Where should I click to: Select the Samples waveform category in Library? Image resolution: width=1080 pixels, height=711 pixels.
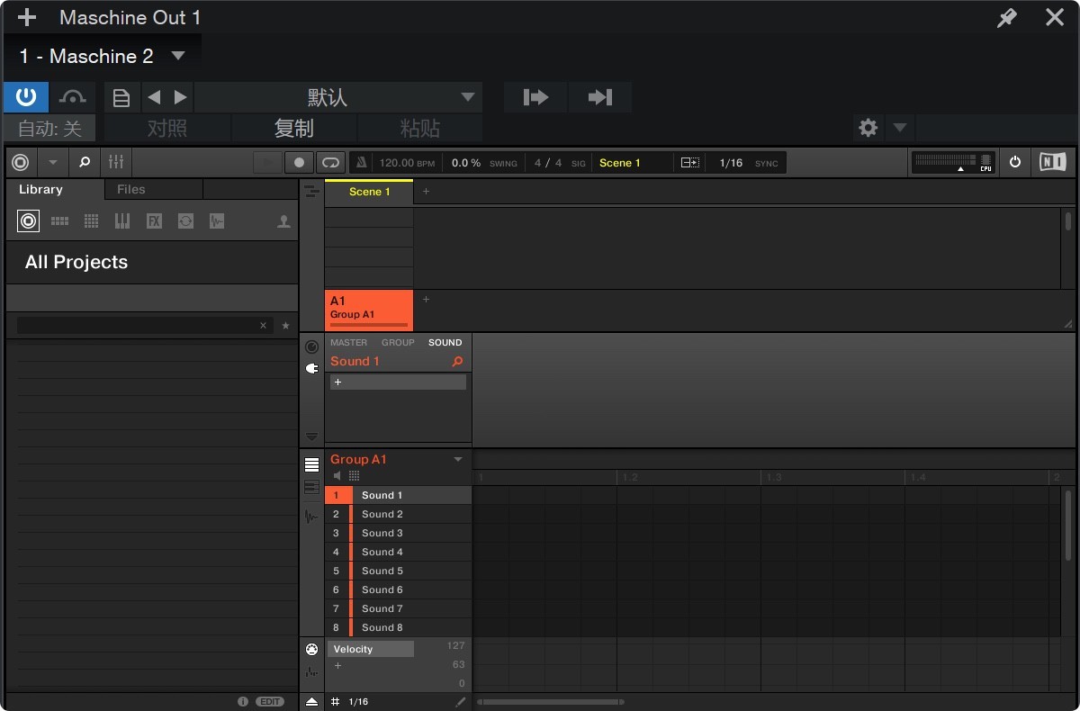[217, 220]
